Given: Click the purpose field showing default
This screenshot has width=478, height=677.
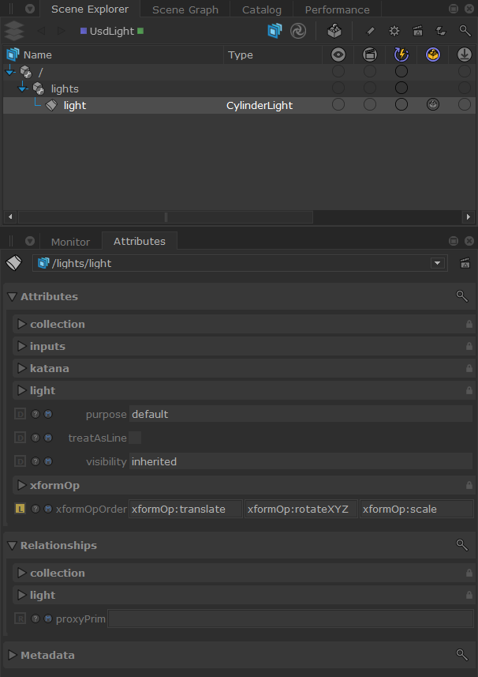Looking at the screenshot, I should pyautogui.click(x=301, y=414).
